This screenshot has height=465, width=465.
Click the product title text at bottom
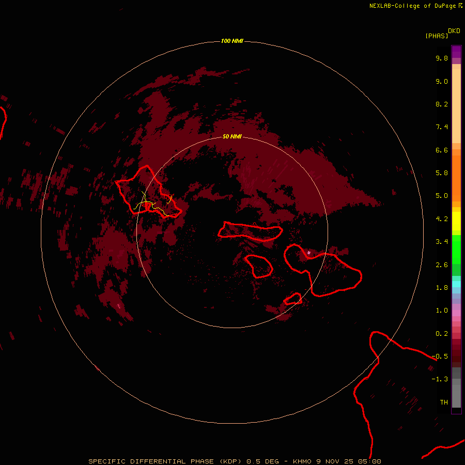pyautogui.click(x=235, y=461)
